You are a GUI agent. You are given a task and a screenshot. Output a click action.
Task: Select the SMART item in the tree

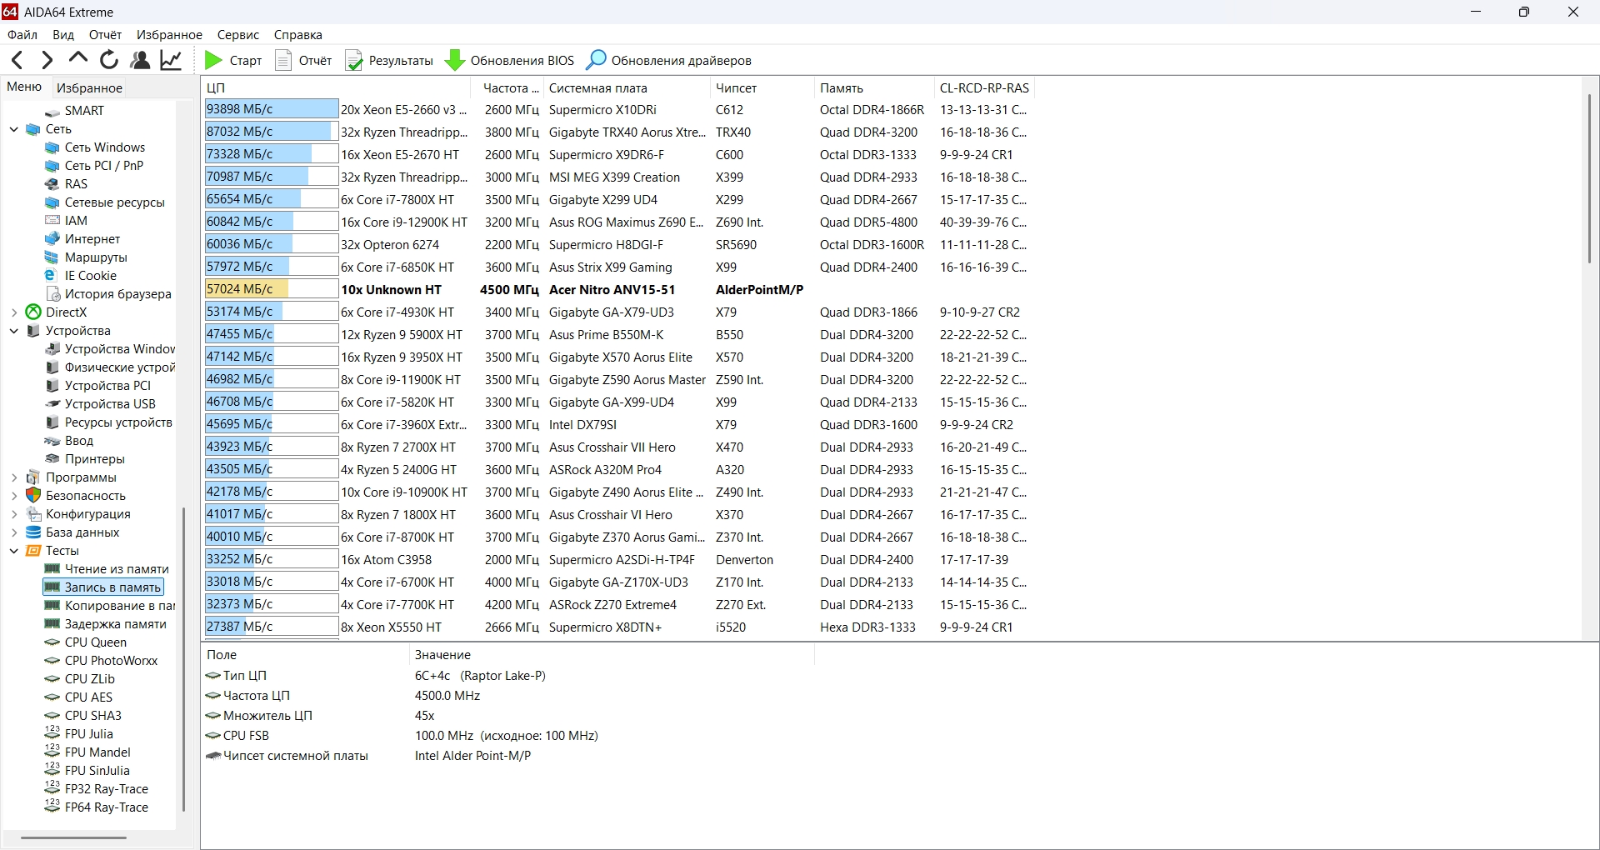pos(75,111)
